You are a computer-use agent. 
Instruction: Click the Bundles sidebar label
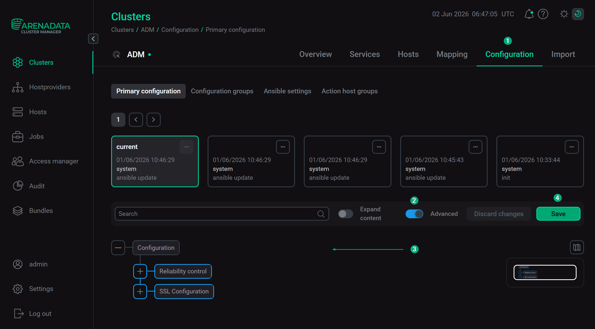[x=41, y=211]
